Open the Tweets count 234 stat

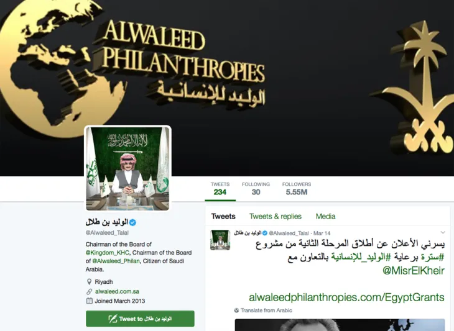tap(220, 189)
